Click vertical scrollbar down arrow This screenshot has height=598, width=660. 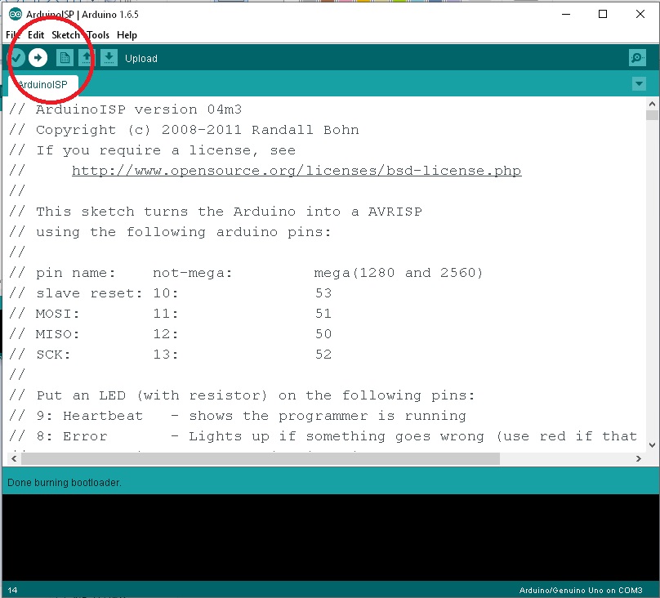pyautogui.click(x=652, y=444)
